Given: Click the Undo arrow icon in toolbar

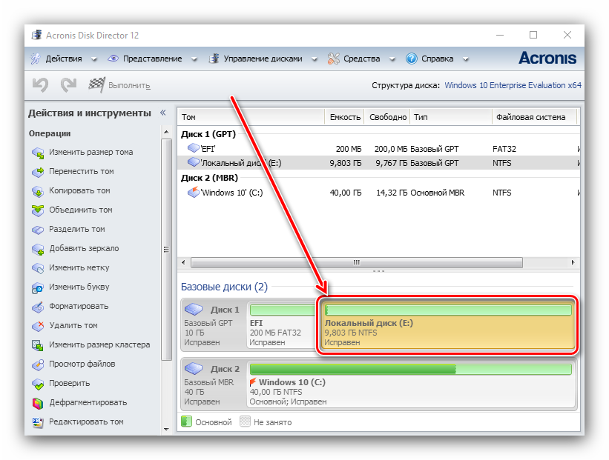Looking at the screenshot, I should (40, 85).
